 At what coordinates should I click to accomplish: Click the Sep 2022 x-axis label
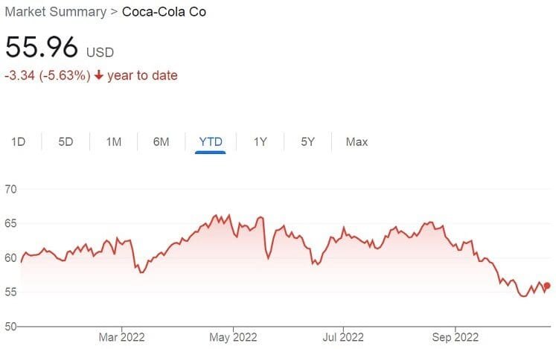coord(455,337)
